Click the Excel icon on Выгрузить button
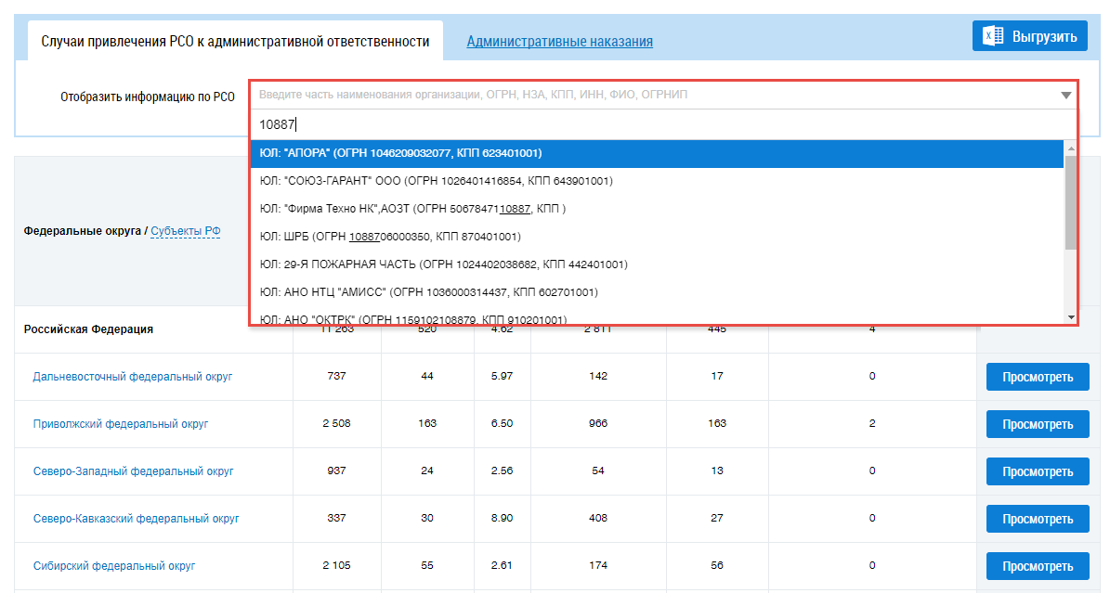The height and width of the screenshot is (593, 1110). click(x=993, y=36)
